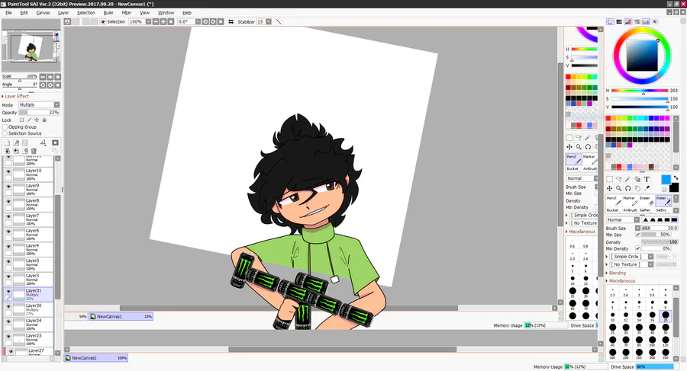
Task: Open the zoom percentage dropdown in toolbar
Action: (x=148, y=21)
